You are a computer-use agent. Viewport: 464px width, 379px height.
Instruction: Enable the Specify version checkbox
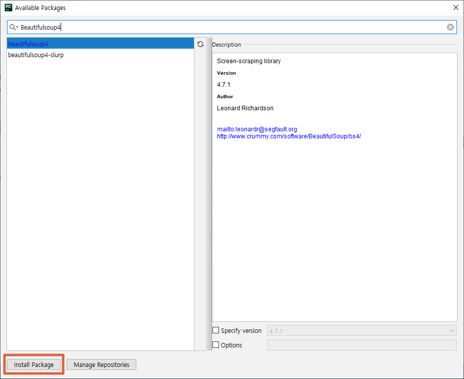click(216, 330)
